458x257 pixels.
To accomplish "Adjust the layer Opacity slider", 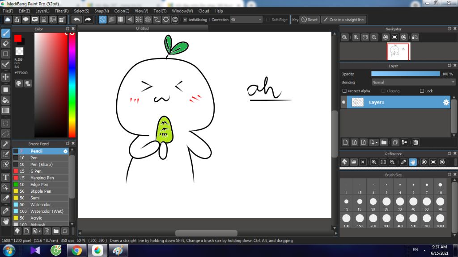I will pyautogui.click(x=405, y=74).
